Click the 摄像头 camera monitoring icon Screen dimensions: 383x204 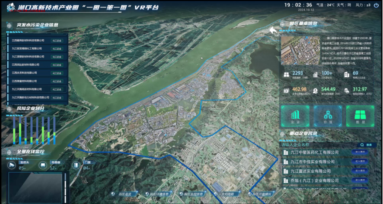click(12, 165)
